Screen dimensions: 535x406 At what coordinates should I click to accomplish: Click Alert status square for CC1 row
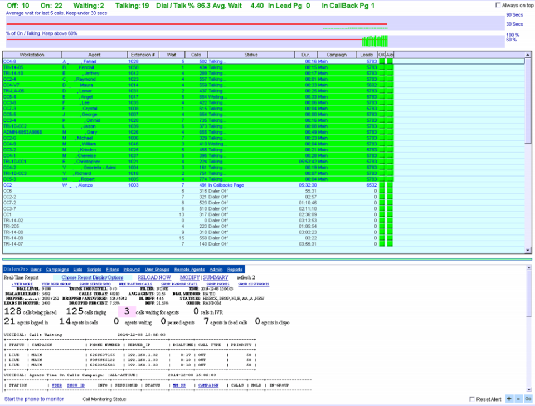(390, 214)
